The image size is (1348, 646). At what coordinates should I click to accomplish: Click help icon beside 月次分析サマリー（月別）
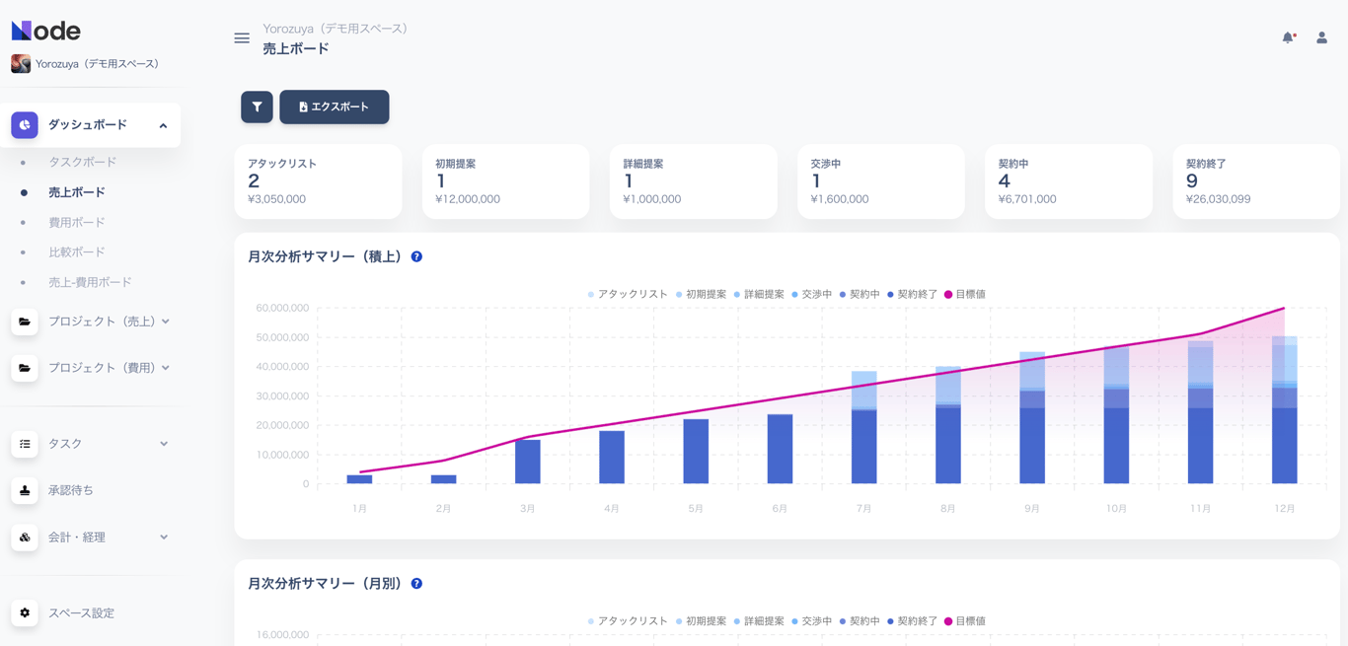416,584
